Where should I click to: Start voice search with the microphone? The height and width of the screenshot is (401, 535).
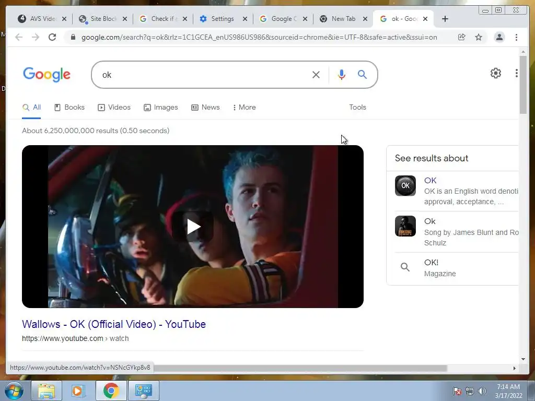coord(342,74)
